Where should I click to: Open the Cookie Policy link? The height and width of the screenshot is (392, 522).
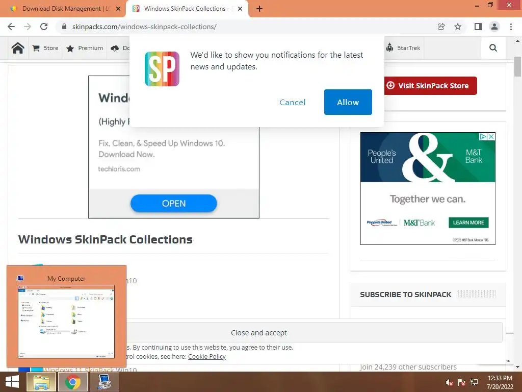coord(207,356)
